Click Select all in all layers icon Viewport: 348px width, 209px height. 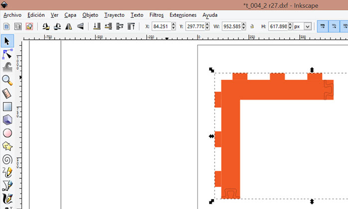18,27
